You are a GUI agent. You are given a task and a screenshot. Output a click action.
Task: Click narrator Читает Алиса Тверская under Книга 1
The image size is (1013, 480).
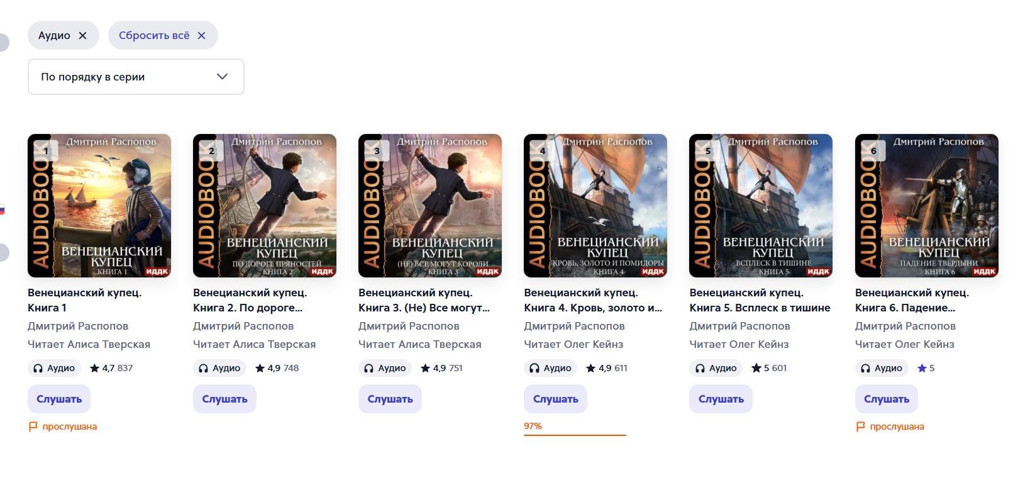tap(89, 344)
